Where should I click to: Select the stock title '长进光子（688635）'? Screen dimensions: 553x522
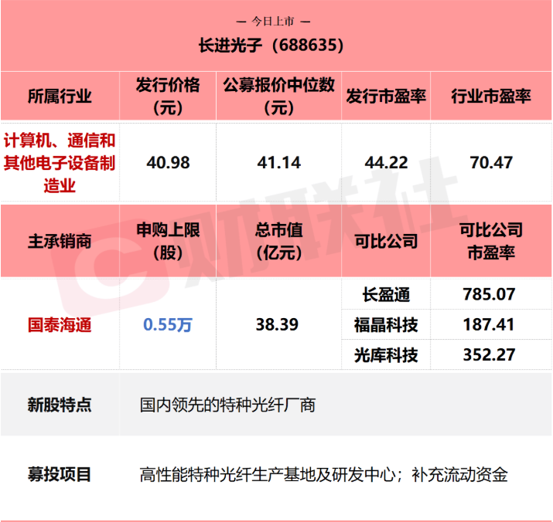271,45
